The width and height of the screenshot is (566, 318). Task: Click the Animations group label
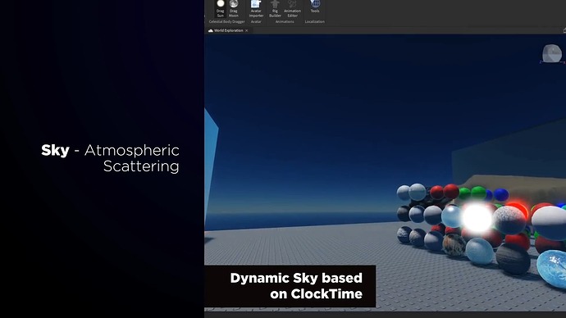pos(285,21)
